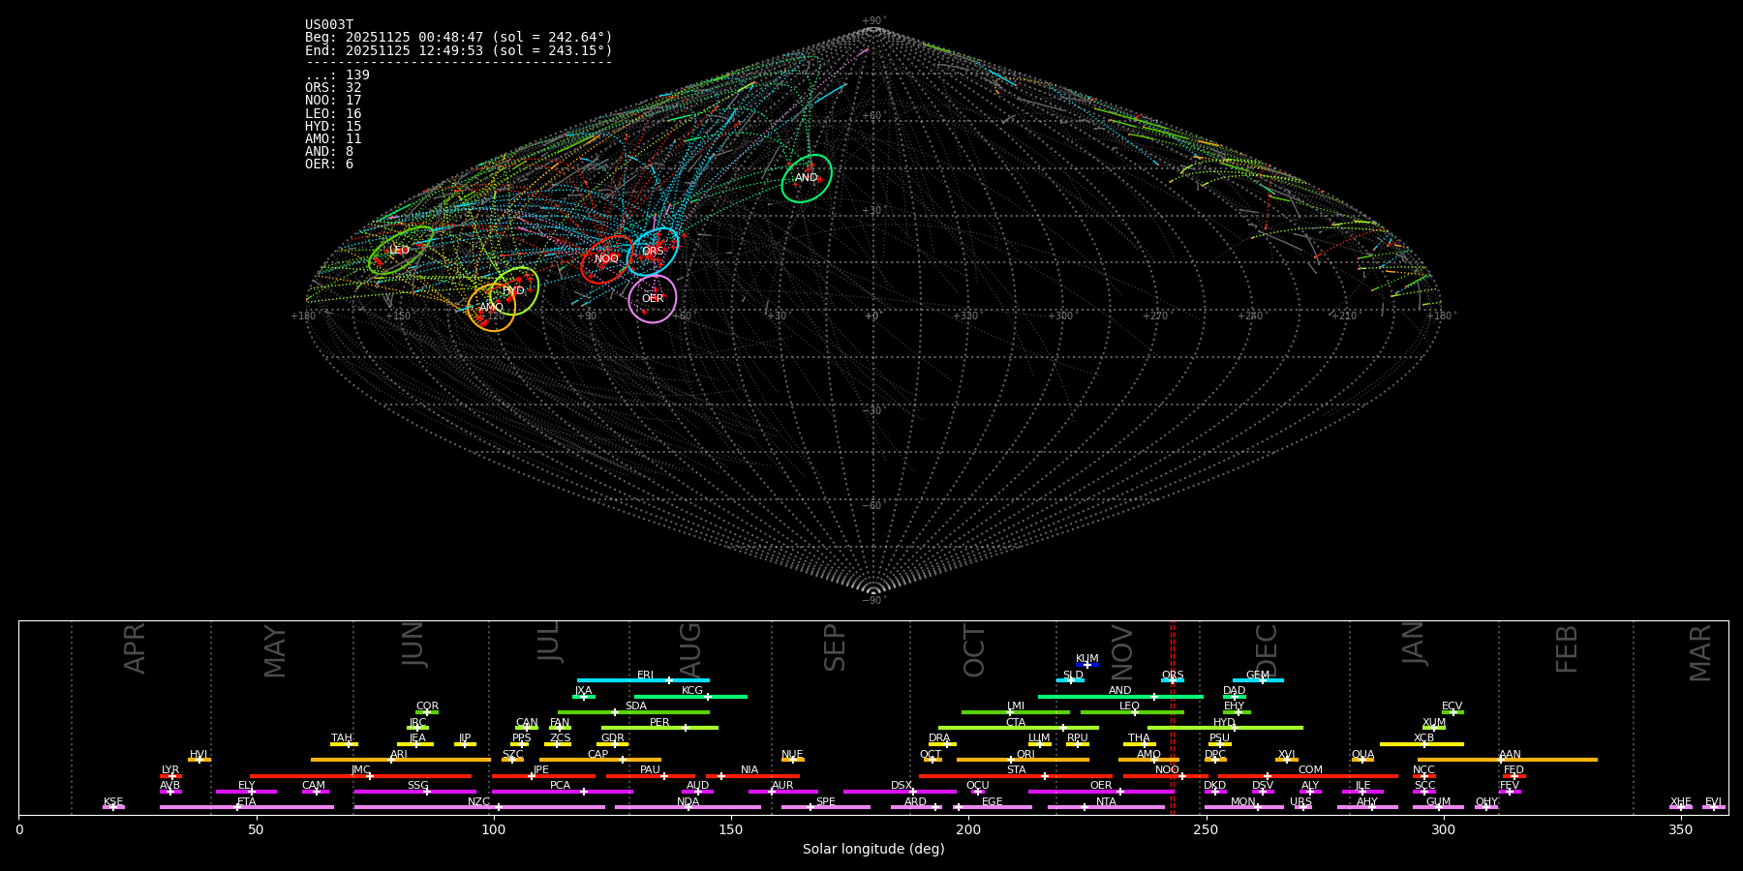The width and height of the screenshot is (1743, 871).
Task: Click the station name US003T text
Action: point(329,25)
